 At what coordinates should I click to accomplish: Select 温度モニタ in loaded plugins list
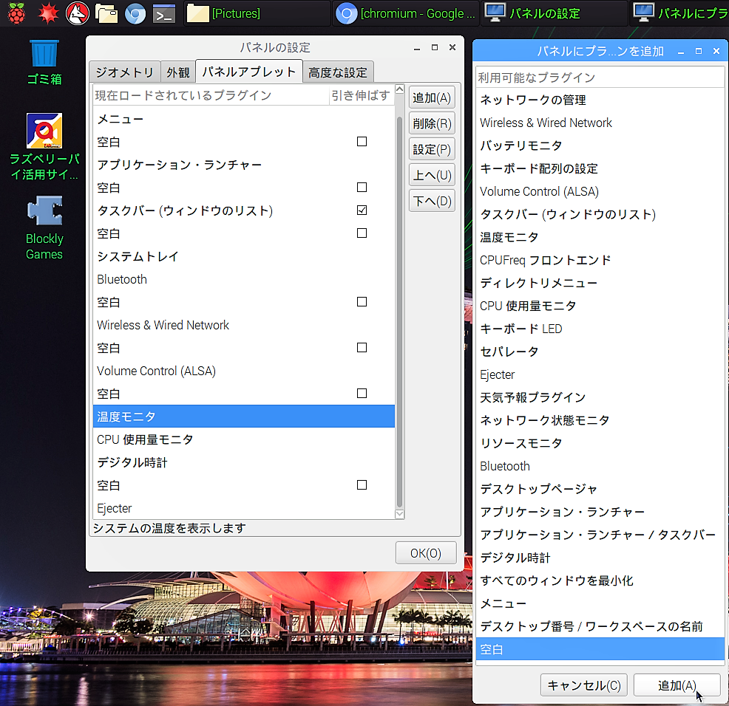pos(244,417)
